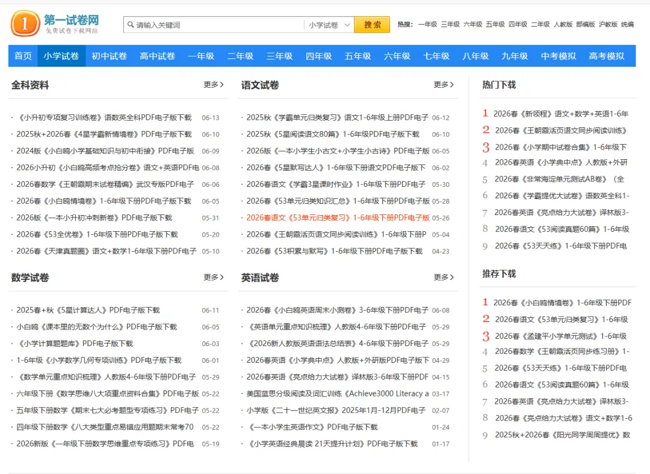650x474 pixels.
Task: Open recommended 9: 《阳光同学周周提优》
Action: click(x=563, y=435)
